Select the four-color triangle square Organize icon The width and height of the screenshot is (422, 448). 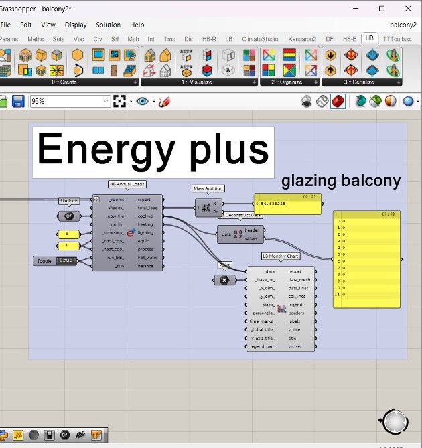(289, 70)
